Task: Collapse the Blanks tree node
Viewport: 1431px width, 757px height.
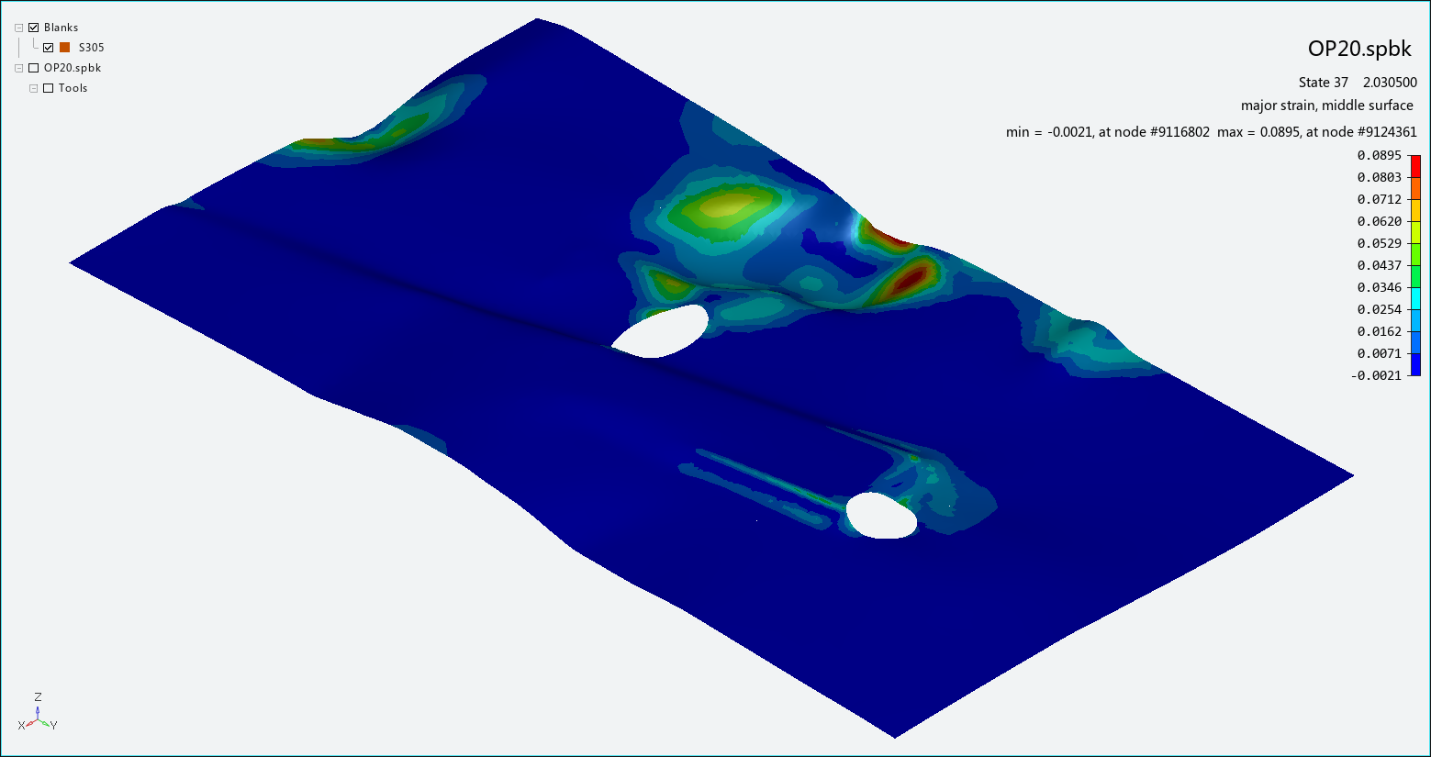Action: [18, 27]
